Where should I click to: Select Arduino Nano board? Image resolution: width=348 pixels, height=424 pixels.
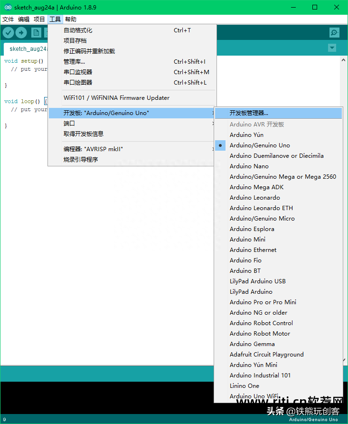[x=278, y=166]
